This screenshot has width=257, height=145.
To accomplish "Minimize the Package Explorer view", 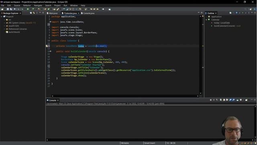I will (x=40, y=13).
